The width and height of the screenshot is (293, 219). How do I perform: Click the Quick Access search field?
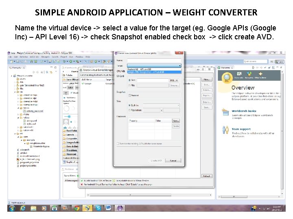tap(256, 62)
